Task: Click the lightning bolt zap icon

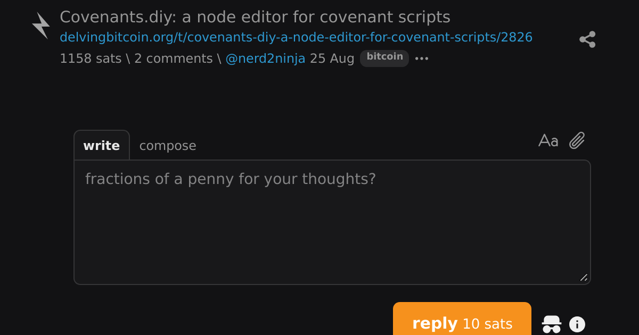Action: click(41, 26)
